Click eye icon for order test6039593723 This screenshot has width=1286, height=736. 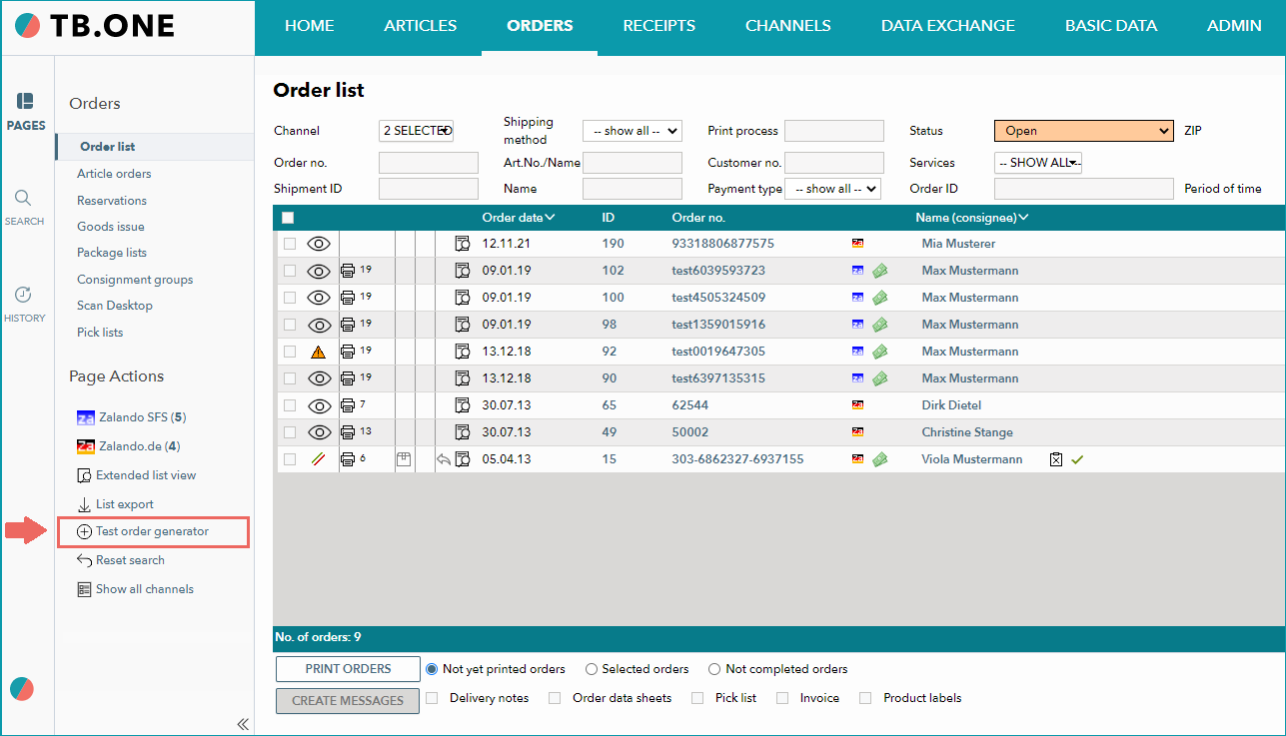coord(319,271)
